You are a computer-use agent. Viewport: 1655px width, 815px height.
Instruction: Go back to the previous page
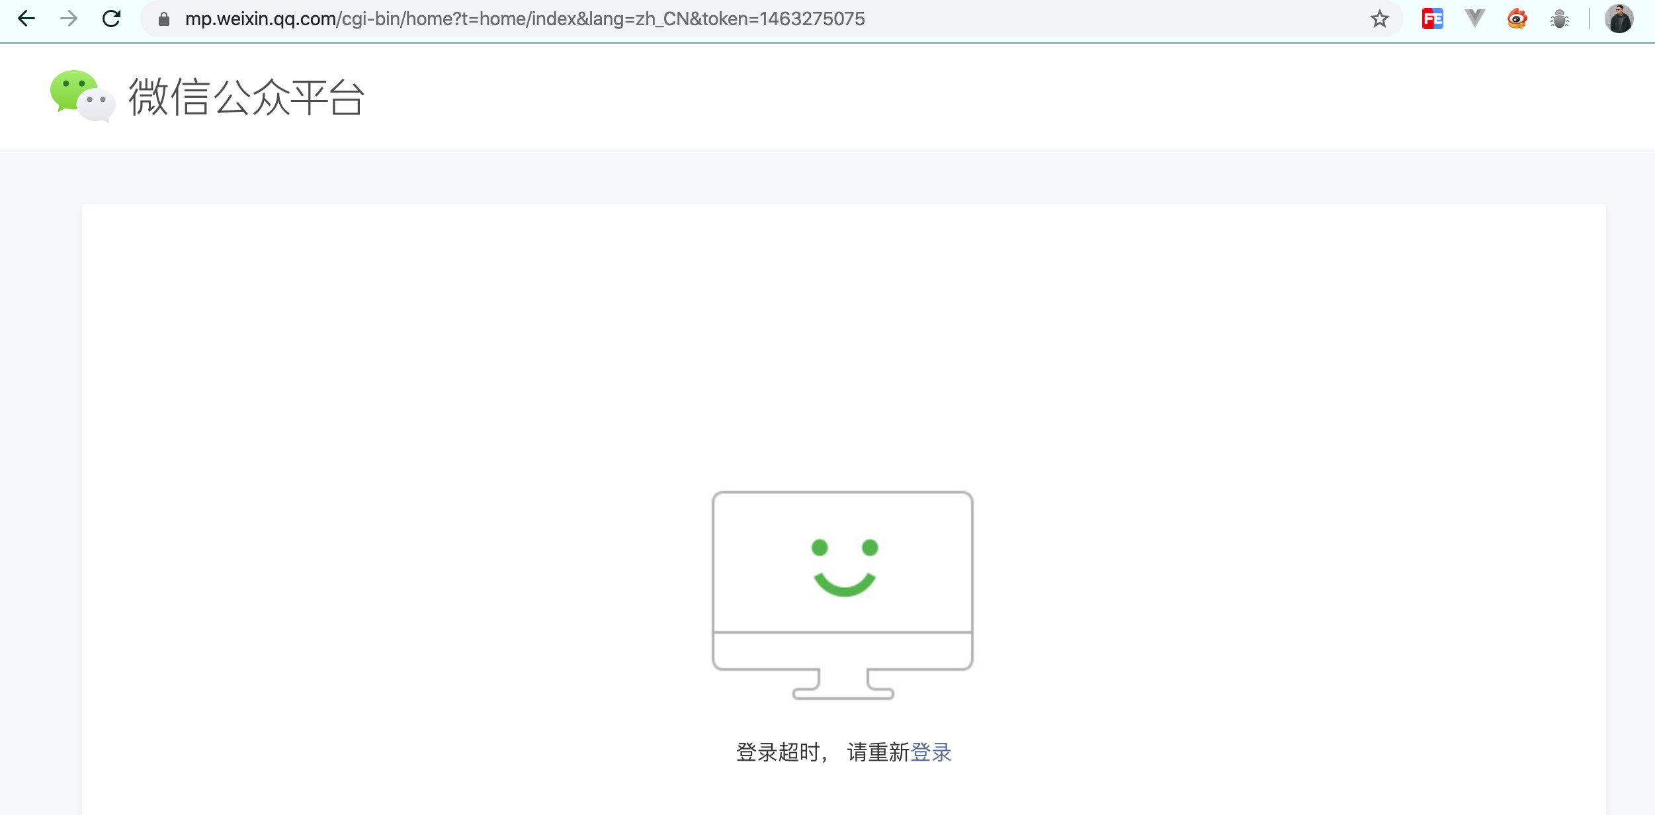(26, 19)
